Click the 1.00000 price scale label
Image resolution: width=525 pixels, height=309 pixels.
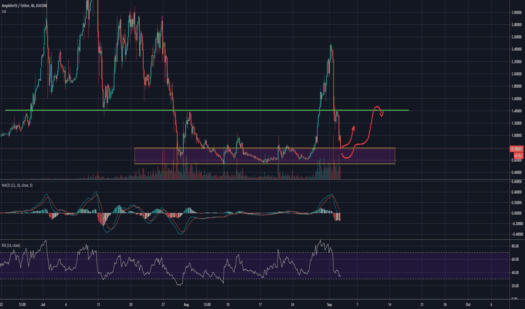[517, 135]
